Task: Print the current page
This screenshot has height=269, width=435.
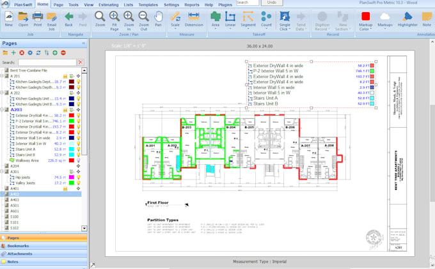Action: coord(38,19)
